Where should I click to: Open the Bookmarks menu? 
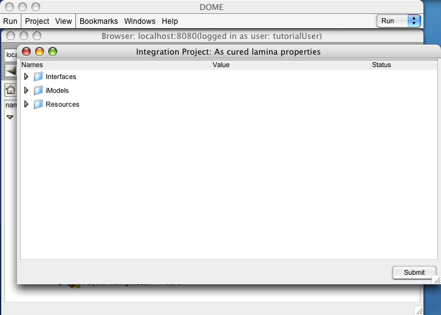pyautogui.click(x=98, y=21)
